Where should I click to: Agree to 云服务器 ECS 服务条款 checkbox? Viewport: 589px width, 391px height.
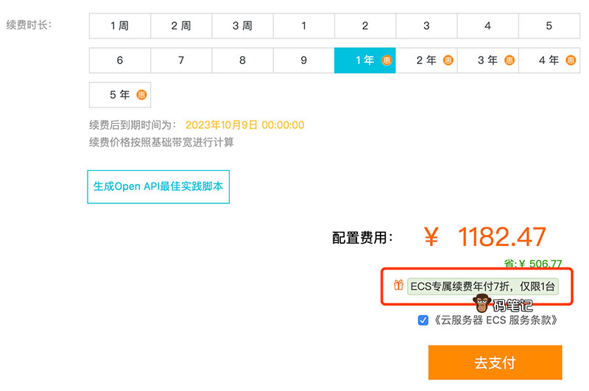(x=423, y=320)
